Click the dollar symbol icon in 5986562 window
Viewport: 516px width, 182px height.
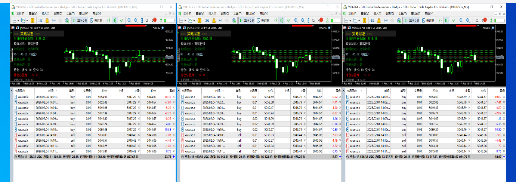(x=33, y=20)
